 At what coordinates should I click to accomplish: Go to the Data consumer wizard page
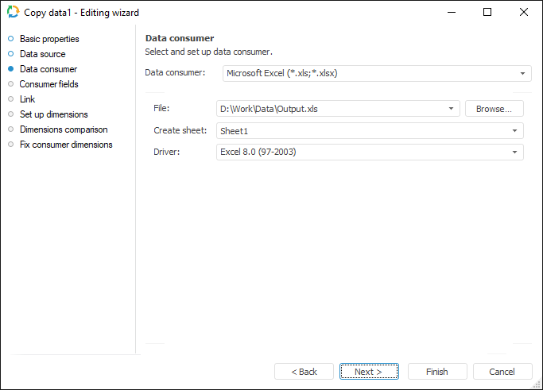[x=48, y=69]
